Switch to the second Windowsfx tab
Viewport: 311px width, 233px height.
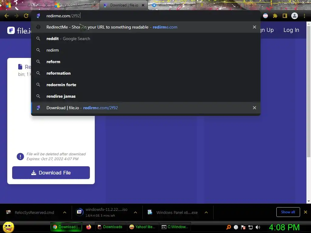coord(75,5)
